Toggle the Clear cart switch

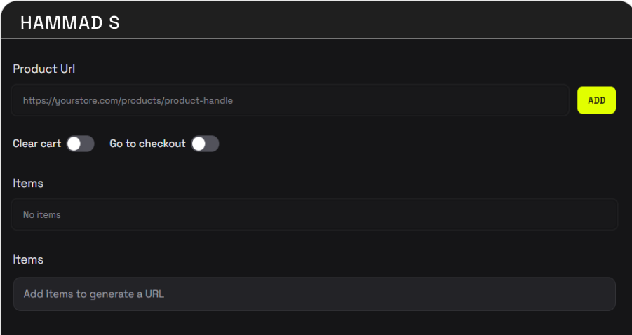pyautogui.click(x=80, y=144)
